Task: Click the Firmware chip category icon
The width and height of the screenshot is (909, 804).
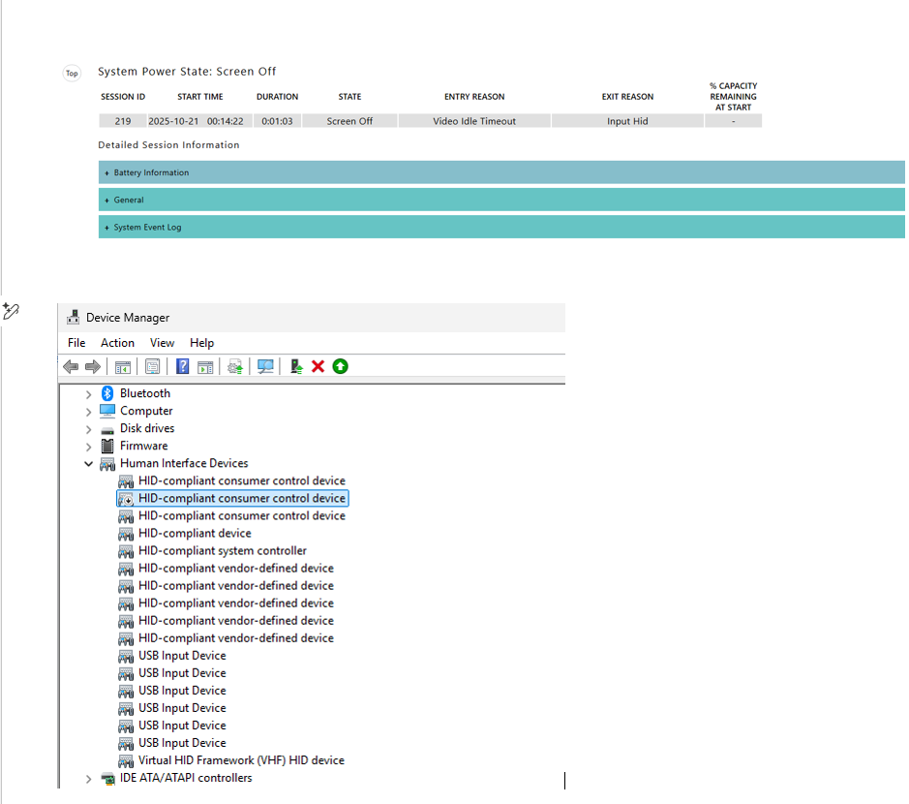Action: (x=107, y=446)
